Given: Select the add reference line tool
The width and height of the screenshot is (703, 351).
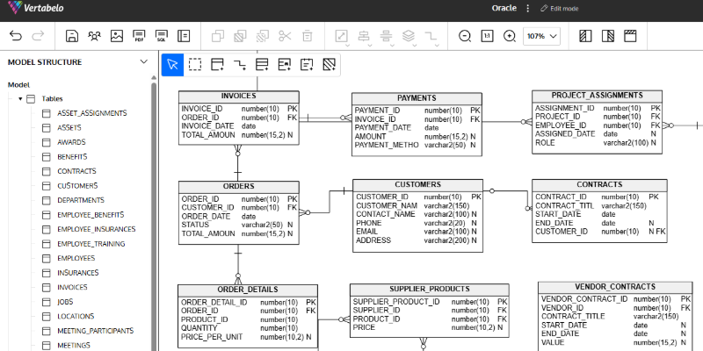Looking at the screenshot, I should point(240,65).
